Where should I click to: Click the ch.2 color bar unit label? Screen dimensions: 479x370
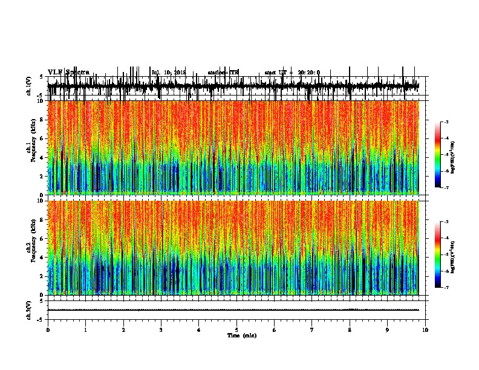(453, 258)
